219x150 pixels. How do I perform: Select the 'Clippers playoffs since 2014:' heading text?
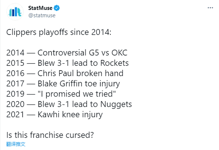pos(59,32)
